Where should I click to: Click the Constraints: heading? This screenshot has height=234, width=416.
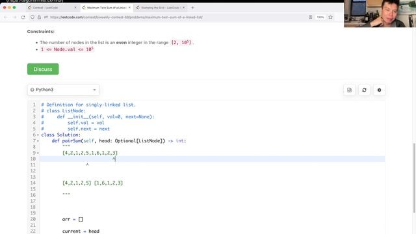pyautogui.click(x=40, y=31)
